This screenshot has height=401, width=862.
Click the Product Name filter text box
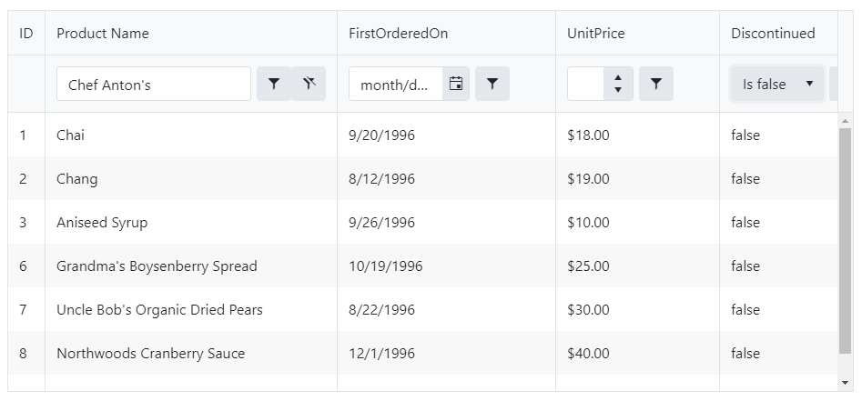coord(154,84)
